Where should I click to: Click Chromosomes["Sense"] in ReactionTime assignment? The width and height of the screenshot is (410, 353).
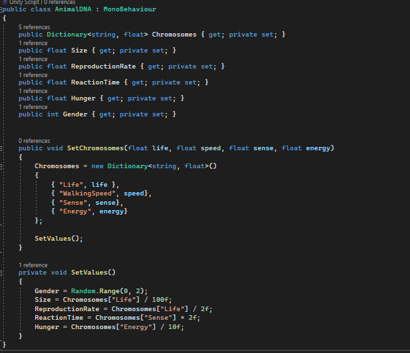[136, 318]
